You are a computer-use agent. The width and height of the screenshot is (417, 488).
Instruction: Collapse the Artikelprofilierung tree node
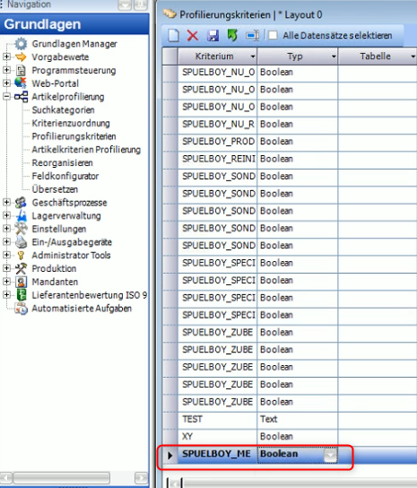6,97
